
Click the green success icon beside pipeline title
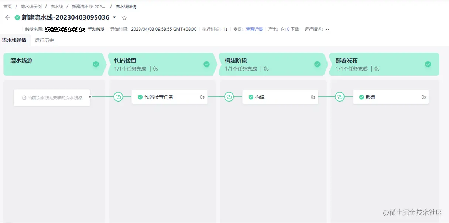click(x=17, y=17)
